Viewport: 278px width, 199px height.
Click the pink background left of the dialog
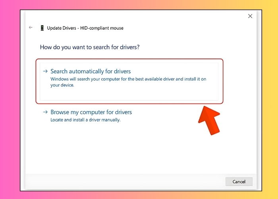coord(10,99)
